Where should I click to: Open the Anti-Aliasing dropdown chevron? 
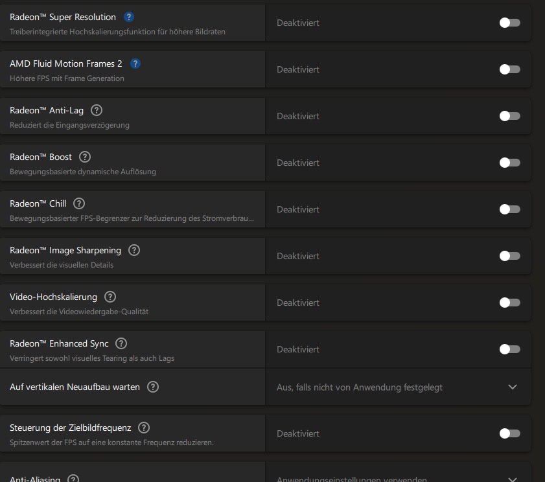[513, 479]
